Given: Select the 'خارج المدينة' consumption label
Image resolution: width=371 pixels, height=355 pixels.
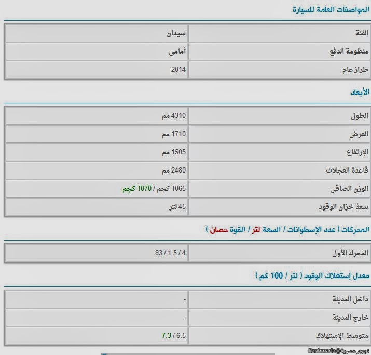Looking at the screenshot, I should 350,317.
